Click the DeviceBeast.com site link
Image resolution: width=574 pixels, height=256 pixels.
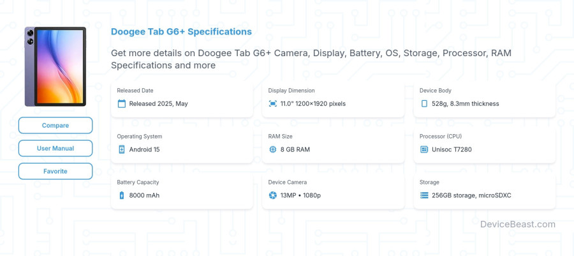(x=518, y=224)
